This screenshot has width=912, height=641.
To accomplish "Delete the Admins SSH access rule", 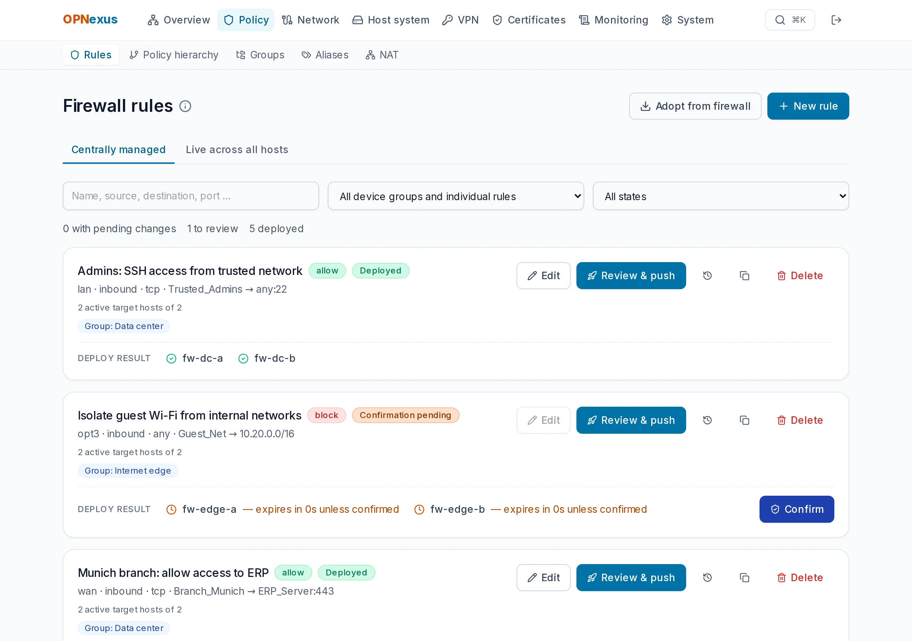I will coord(800,276).
